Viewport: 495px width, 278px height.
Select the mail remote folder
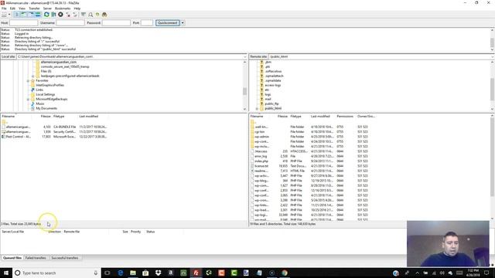coord(268,99)
